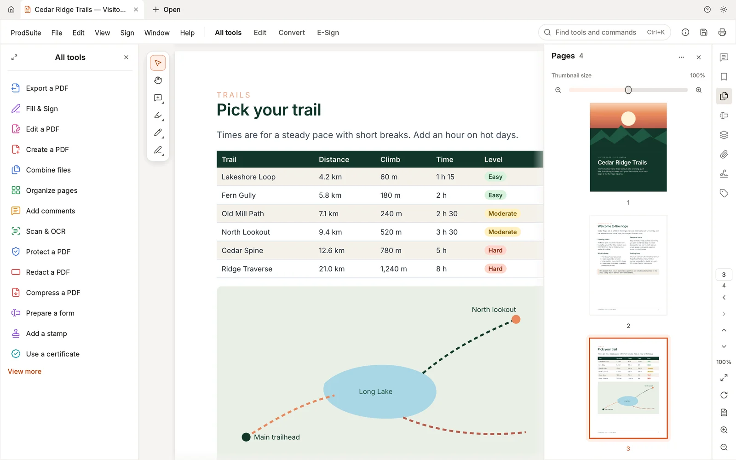Image resolution: width=736 pixels, height=460 pixels.
Task: Pick the highlighter tool
Action: tap(158, 115)
